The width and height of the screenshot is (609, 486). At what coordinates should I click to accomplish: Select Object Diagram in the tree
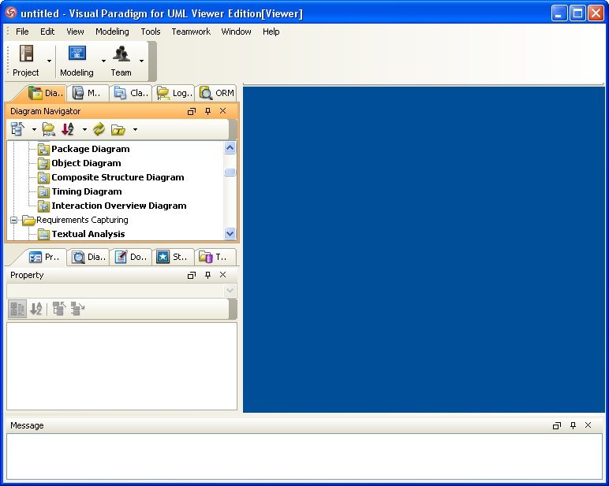(x=86, y=163)
